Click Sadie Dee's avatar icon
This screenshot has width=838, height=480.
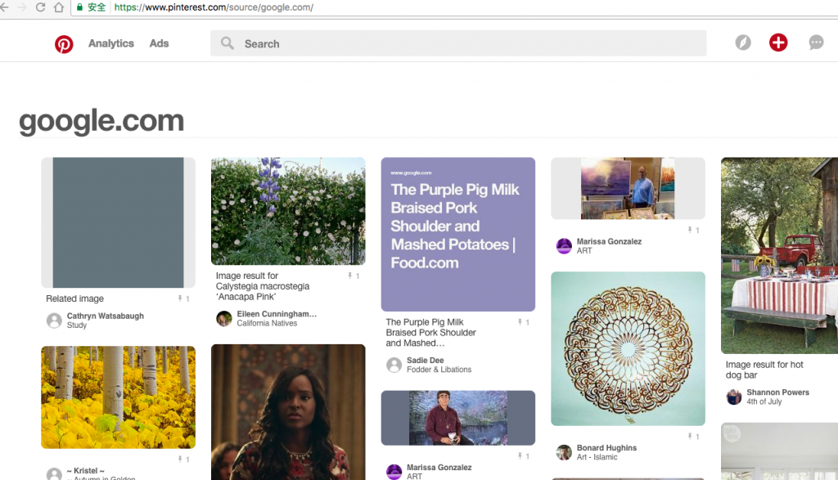(394, 366)
